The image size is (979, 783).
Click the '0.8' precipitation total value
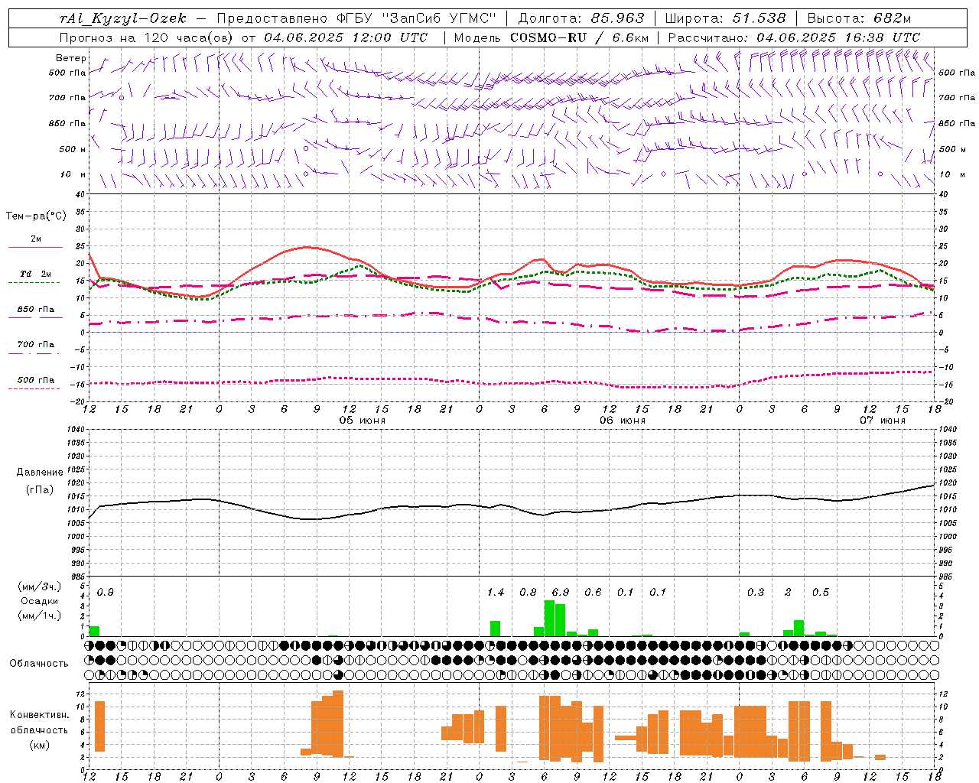[x=529, y=592]
